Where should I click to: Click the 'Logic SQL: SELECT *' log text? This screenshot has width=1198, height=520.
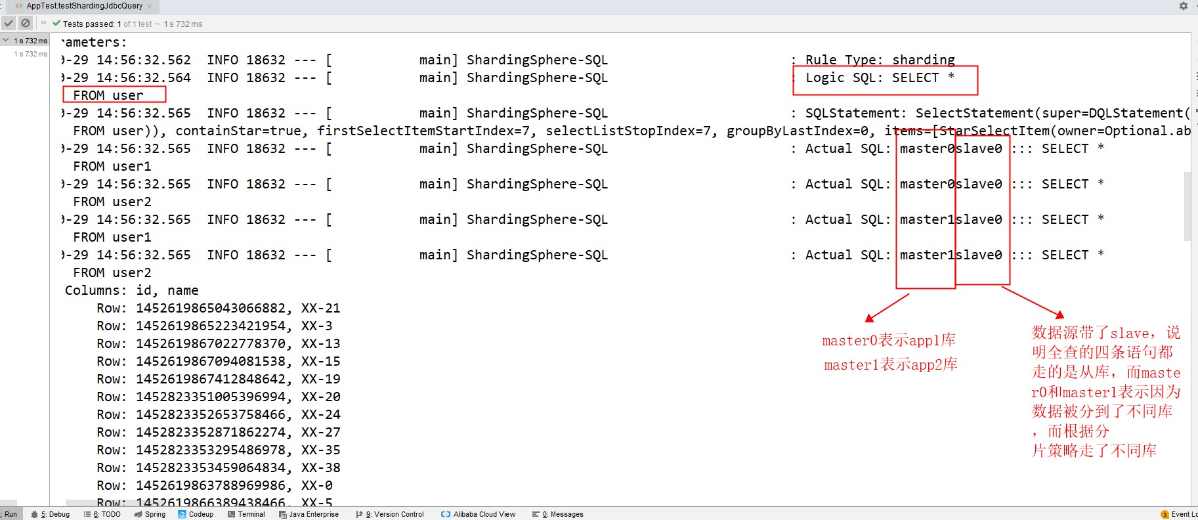tap(880, 77)
